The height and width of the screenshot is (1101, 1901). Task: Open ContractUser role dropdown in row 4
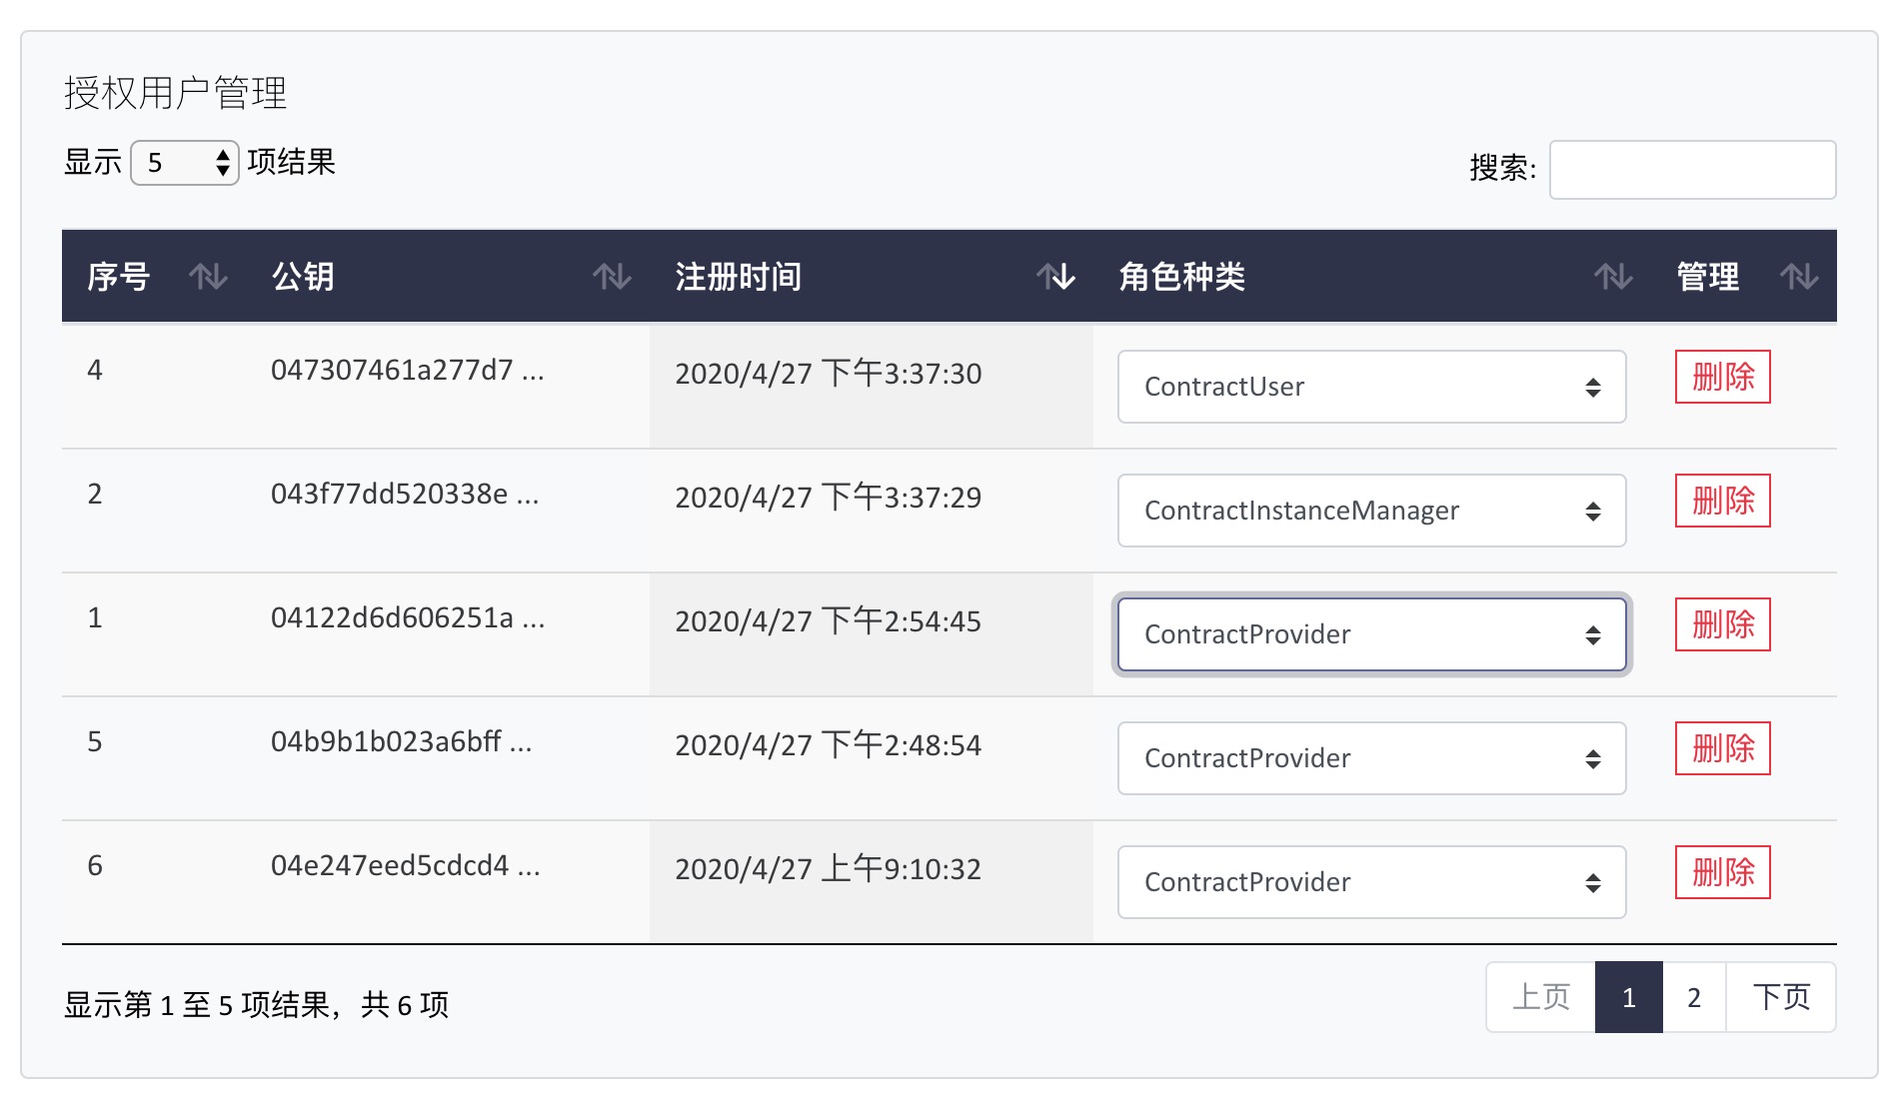(x=1371, y=387)
